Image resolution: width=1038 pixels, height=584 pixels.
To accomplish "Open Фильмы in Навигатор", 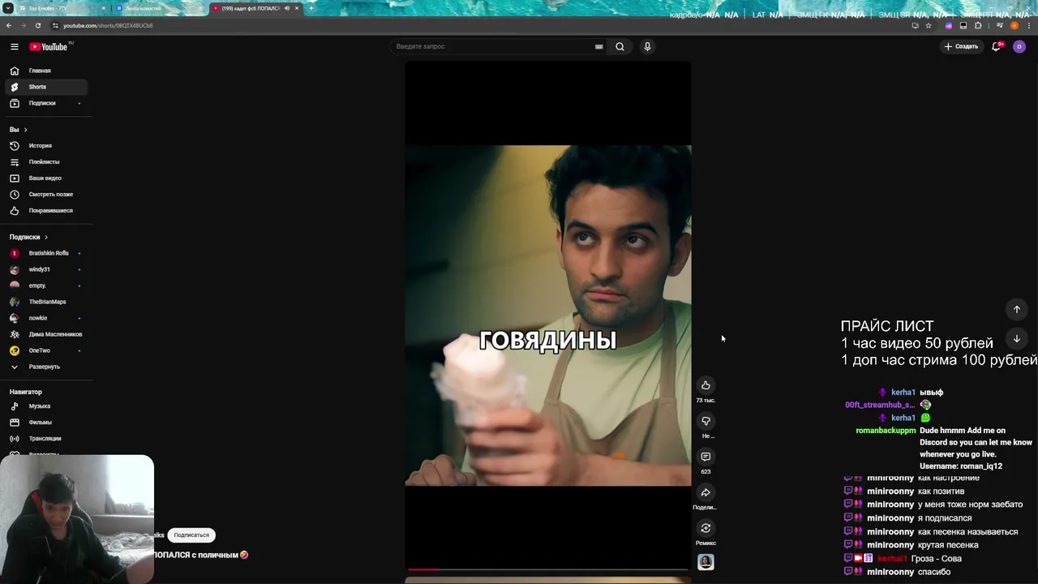I will coord(47,423).
